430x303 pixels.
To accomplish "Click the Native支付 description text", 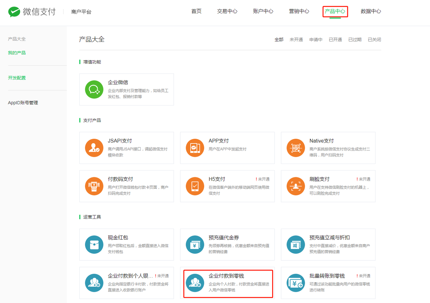I will pyautogui.click(x=340, y=152).
